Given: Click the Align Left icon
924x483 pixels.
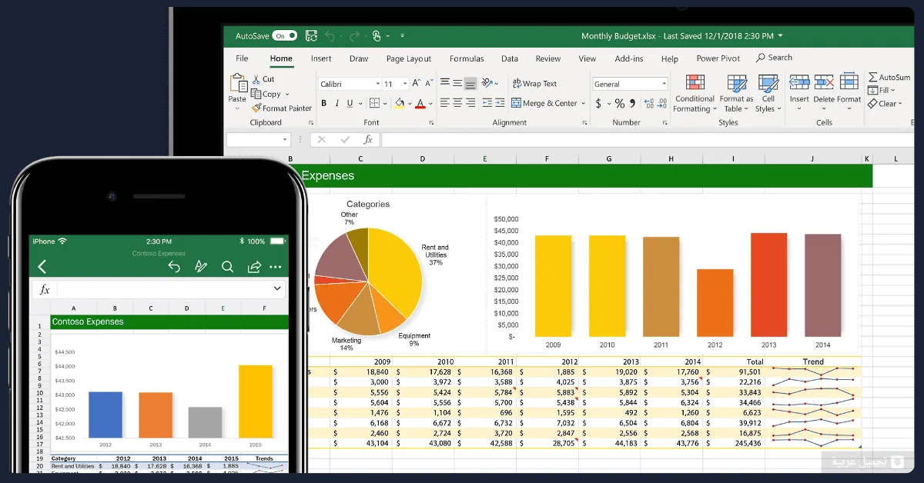Looking at the screenshot, I should click(x=444, y=102).
